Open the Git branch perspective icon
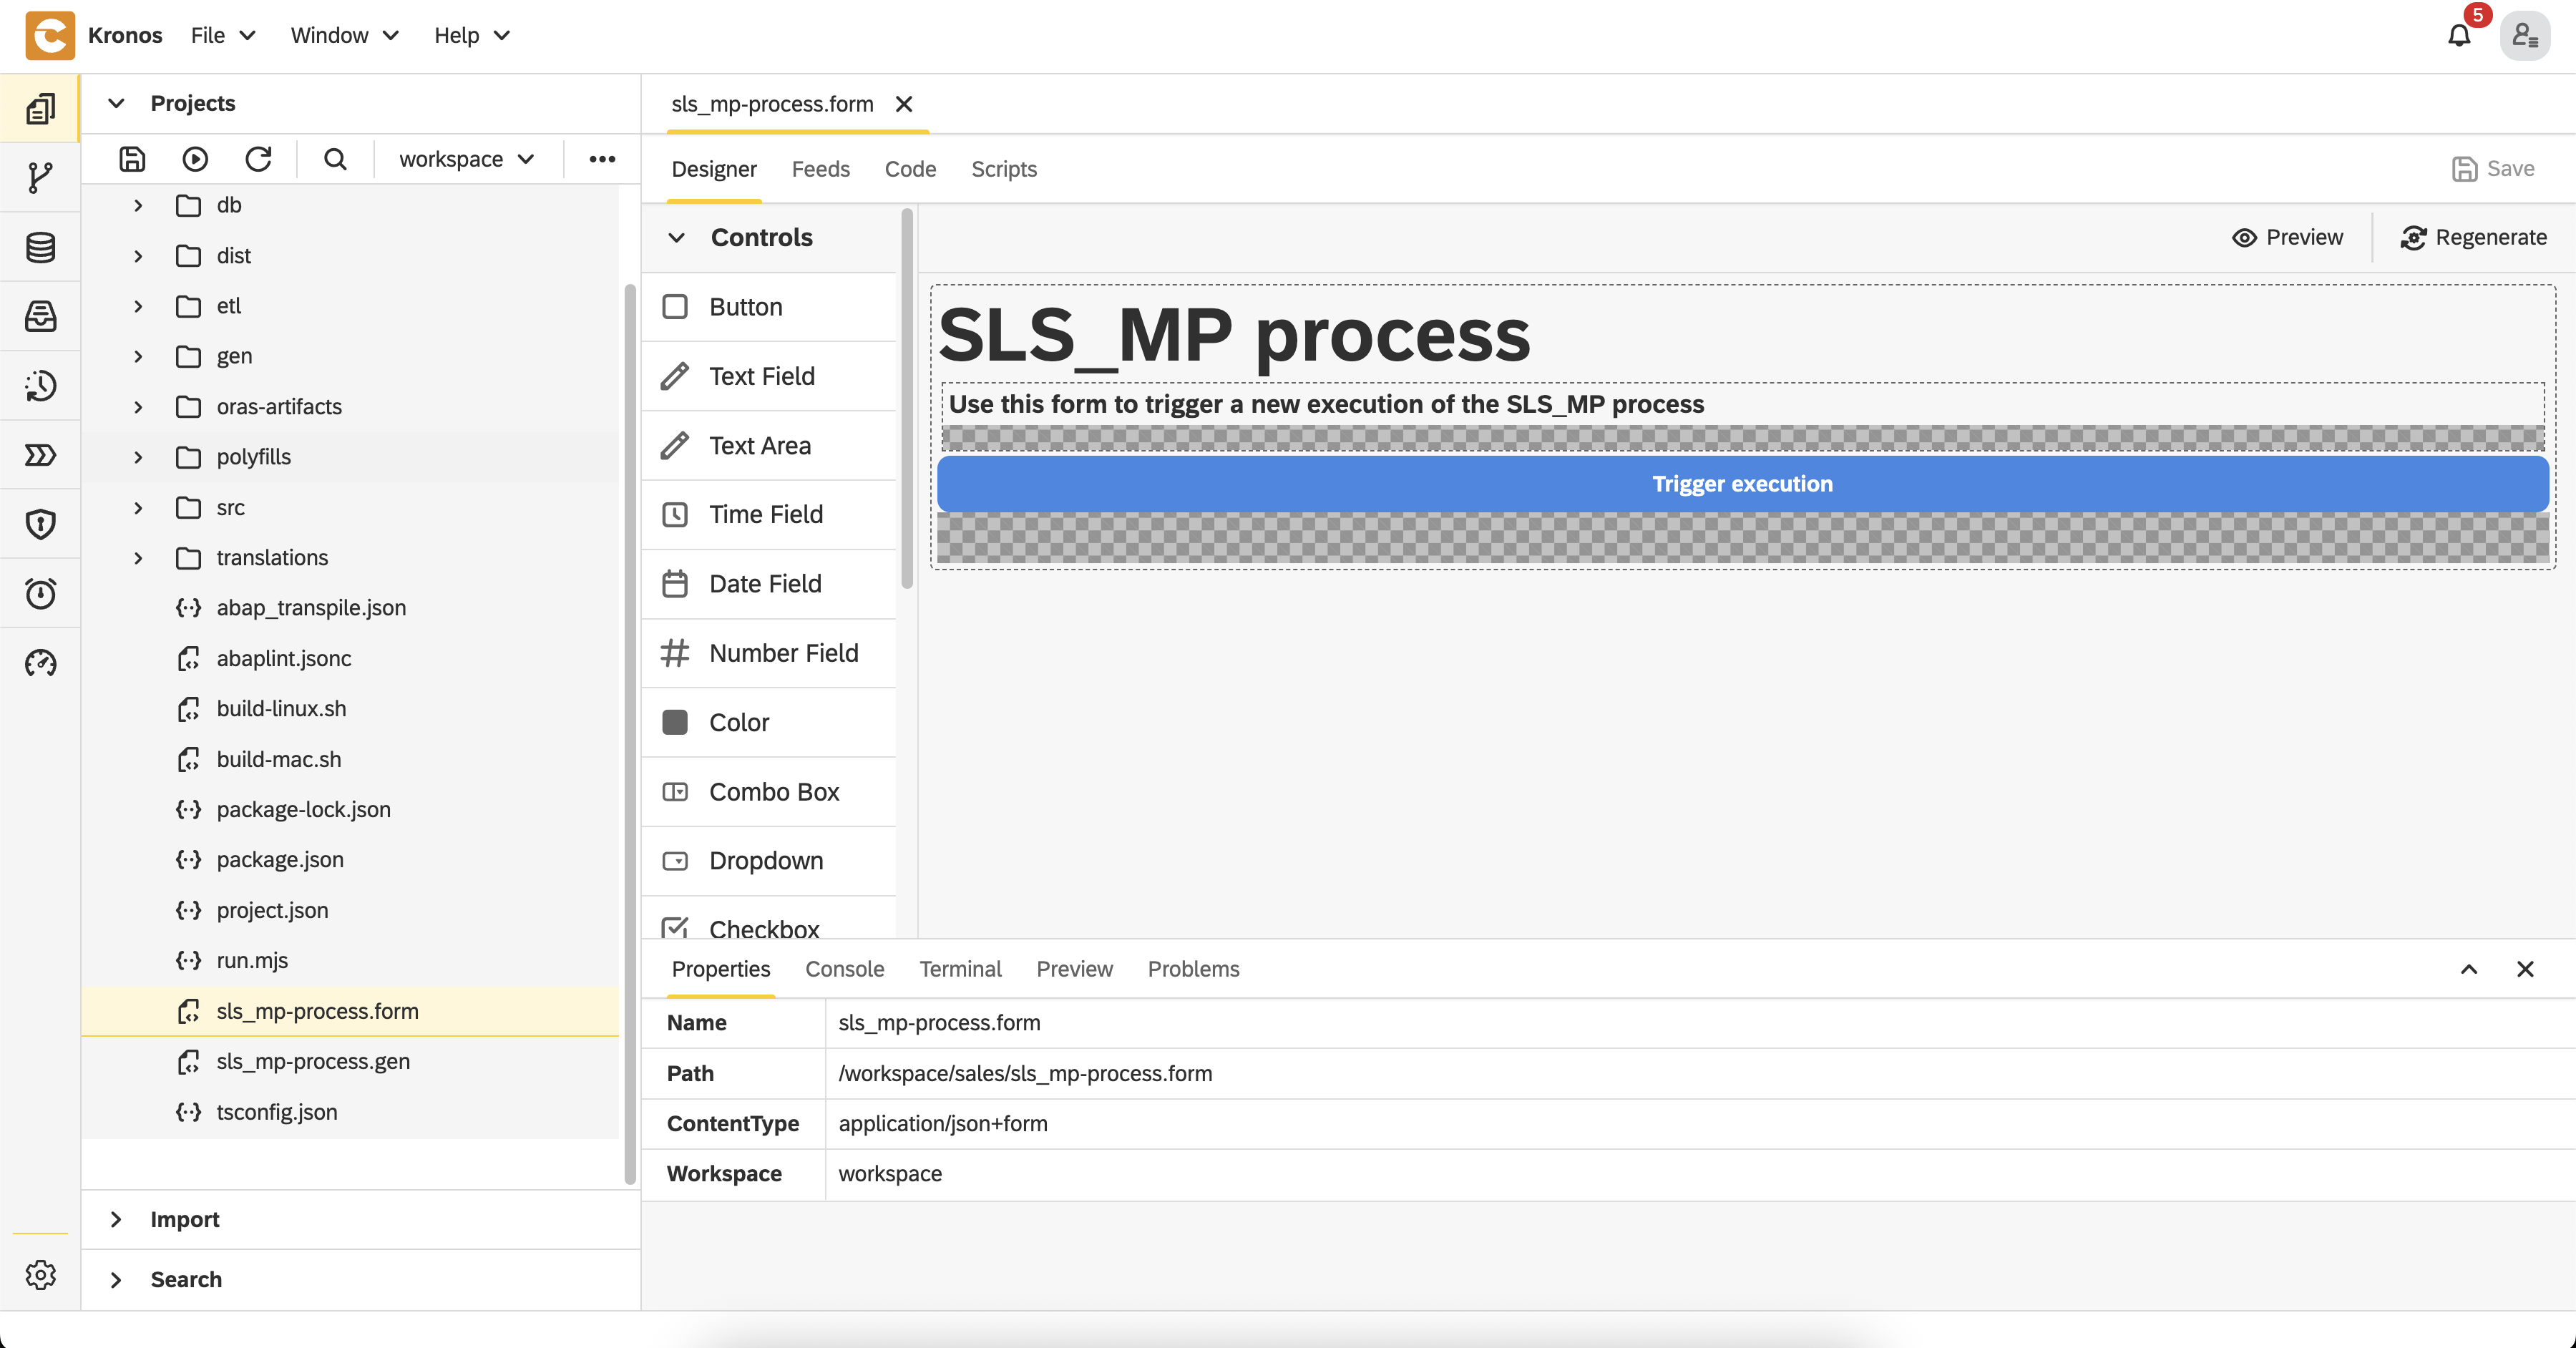 40,178
